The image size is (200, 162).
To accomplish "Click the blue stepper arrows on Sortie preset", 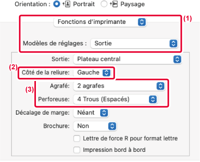I will [173, 43].
